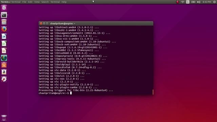
Task: Open the View menu
Action: click(37, 2)
